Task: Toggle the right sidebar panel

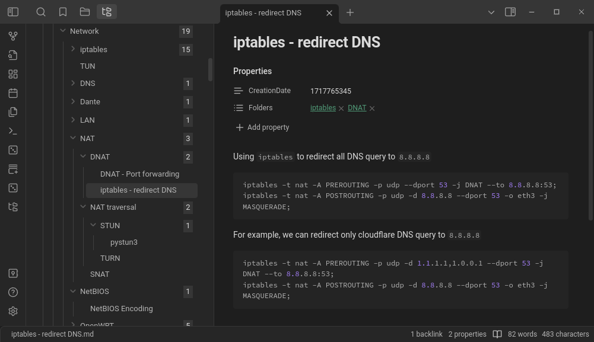Action: click(x=510, y=12)
